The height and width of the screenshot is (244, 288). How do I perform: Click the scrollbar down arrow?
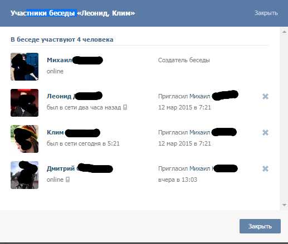point(284,205)
